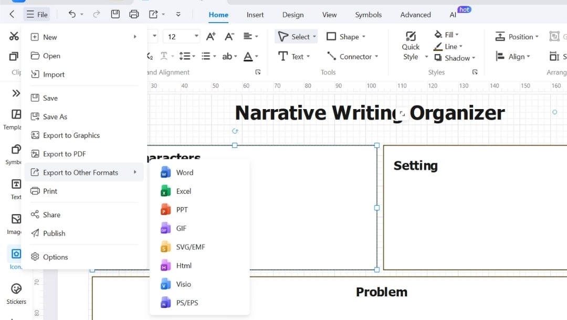Open the quick access customize arrow
Screen dimensions: 567x320
(x=178, y=15)
